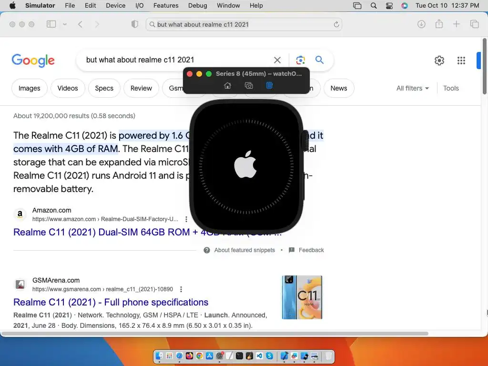Click the Realme C11 phone thumbnail
The image size is (488, 366).
pos(302,297)
